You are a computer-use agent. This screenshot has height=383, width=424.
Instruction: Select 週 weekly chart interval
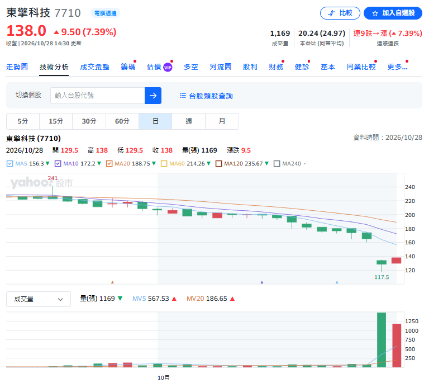click(x=188, y=121)
